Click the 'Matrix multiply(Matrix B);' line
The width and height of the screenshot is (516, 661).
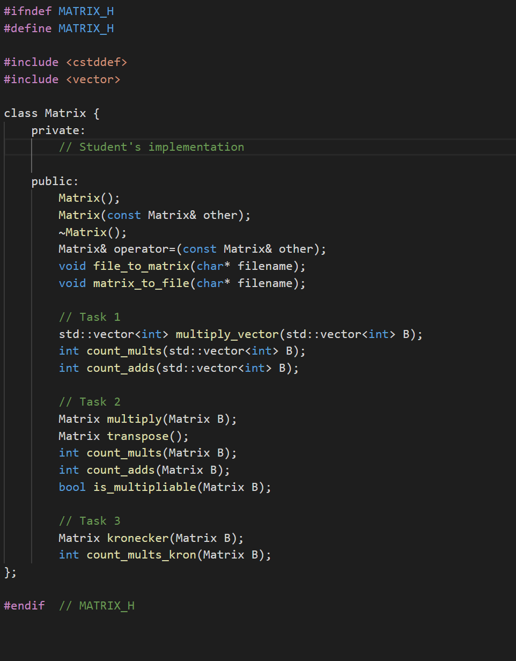pyautogui.click(x=148, y=419)
